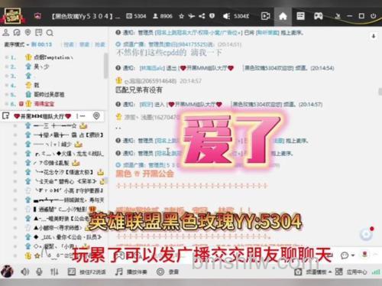Select mic queue user number 5
382x286 pixels.
pos(53,95)
